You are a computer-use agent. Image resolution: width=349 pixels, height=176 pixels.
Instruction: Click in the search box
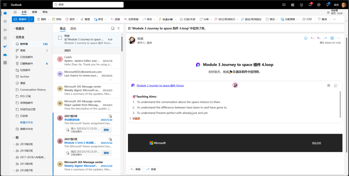coord(88,5)
